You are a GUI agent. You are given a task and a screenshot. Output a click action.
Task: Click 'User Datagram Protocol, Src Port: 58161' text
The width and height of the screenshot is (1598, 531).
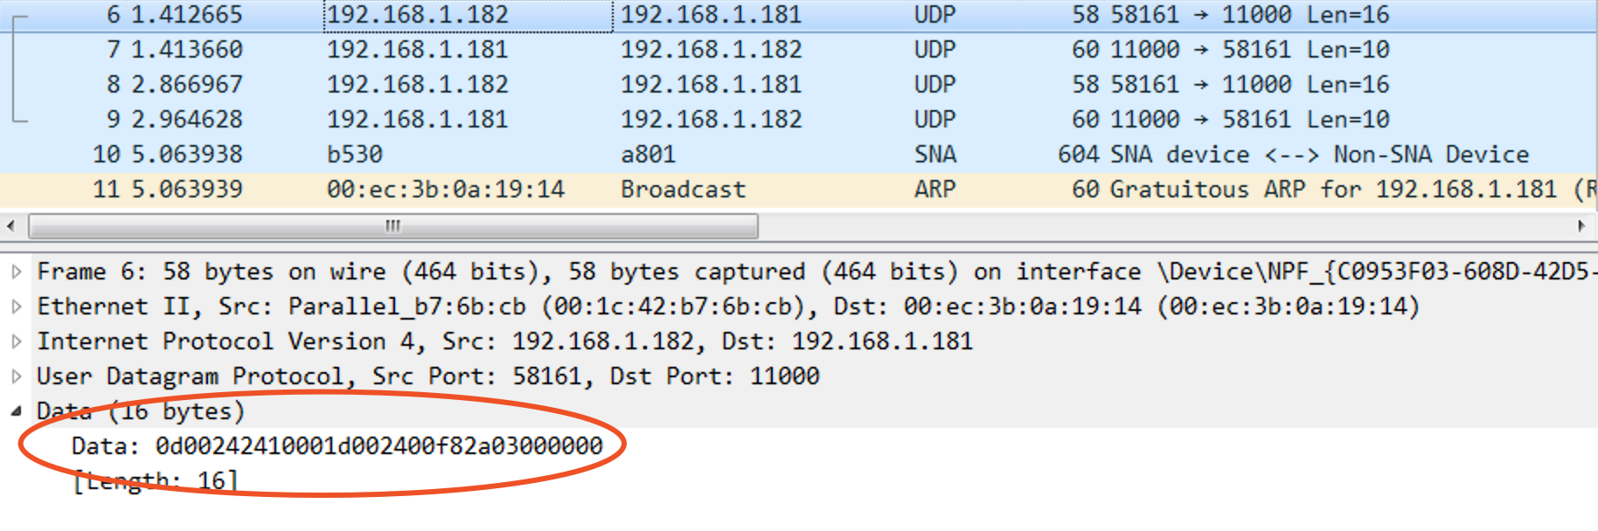point(309,376)
